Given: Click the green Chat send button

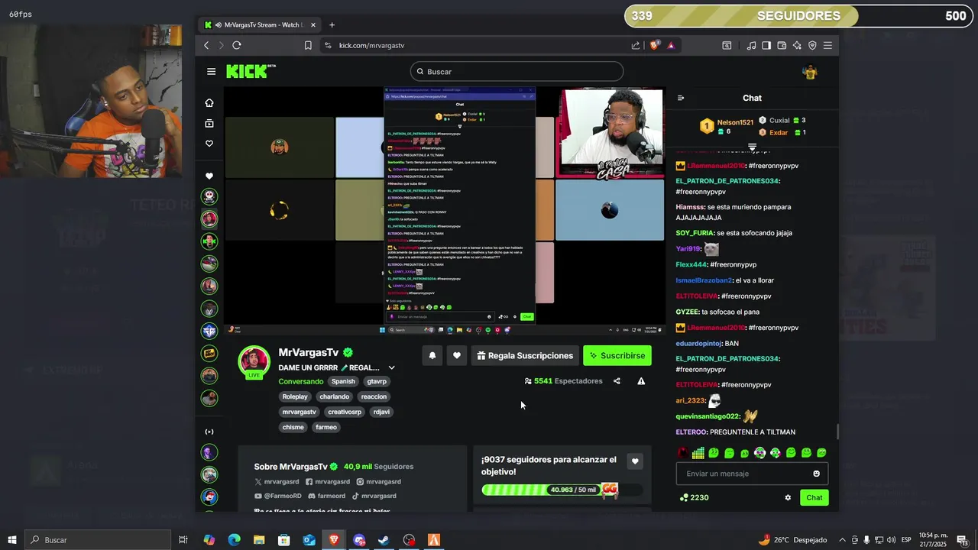Looking at the screenshot, I should click(814, 497).
